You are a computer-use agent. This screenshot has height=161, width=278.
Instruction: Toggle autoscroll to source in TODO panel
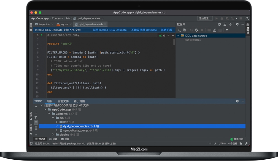pos(36,123)
